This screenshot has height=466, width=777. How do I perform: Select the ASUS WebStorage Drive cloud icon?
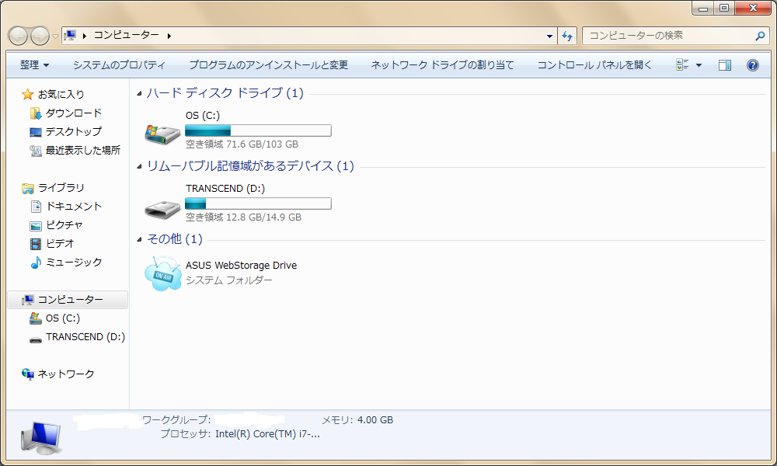point(163,273)
